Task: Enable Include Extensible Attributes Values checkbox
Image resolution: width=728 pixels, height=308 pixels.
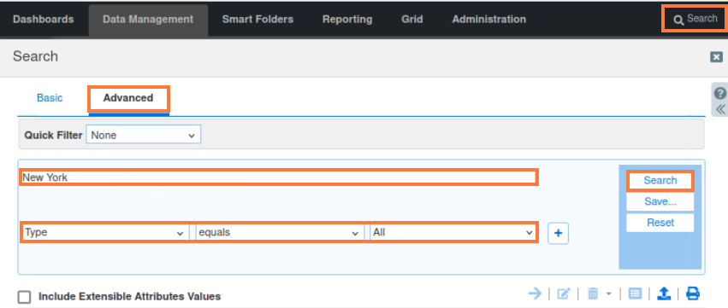Action: [24, 297]
